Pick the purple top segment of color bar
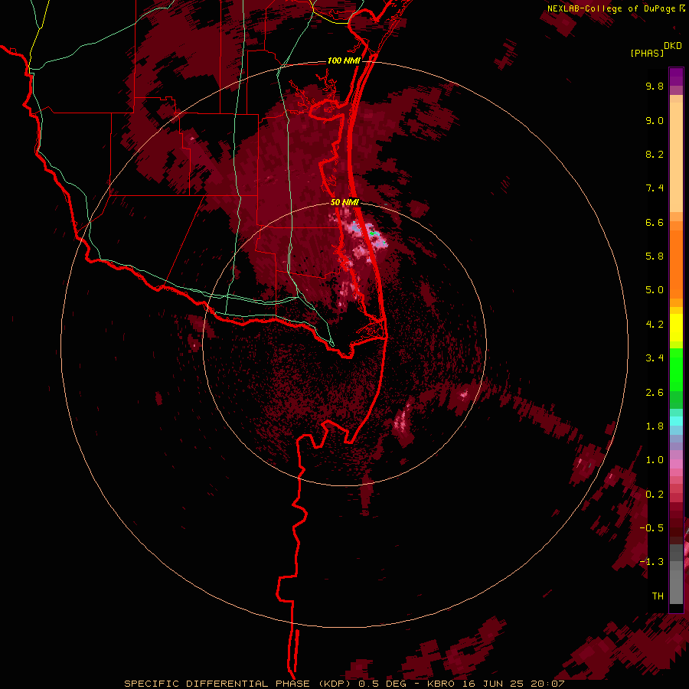This screenshot has height=689, width=689. click(676, 77)
